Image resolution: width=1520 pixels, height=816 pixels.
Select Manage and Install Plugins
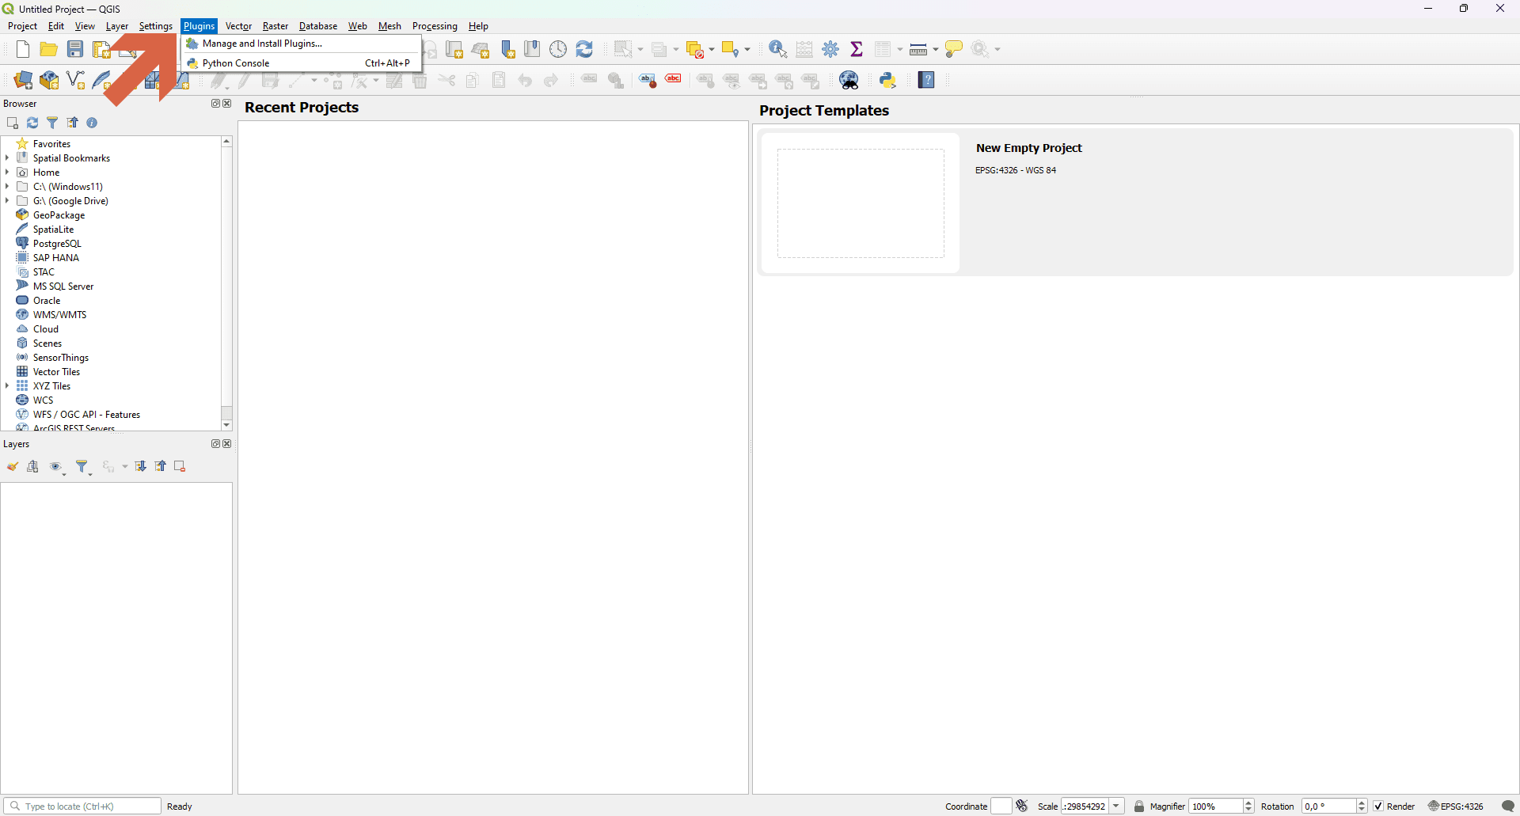click(x=302, y=44)
